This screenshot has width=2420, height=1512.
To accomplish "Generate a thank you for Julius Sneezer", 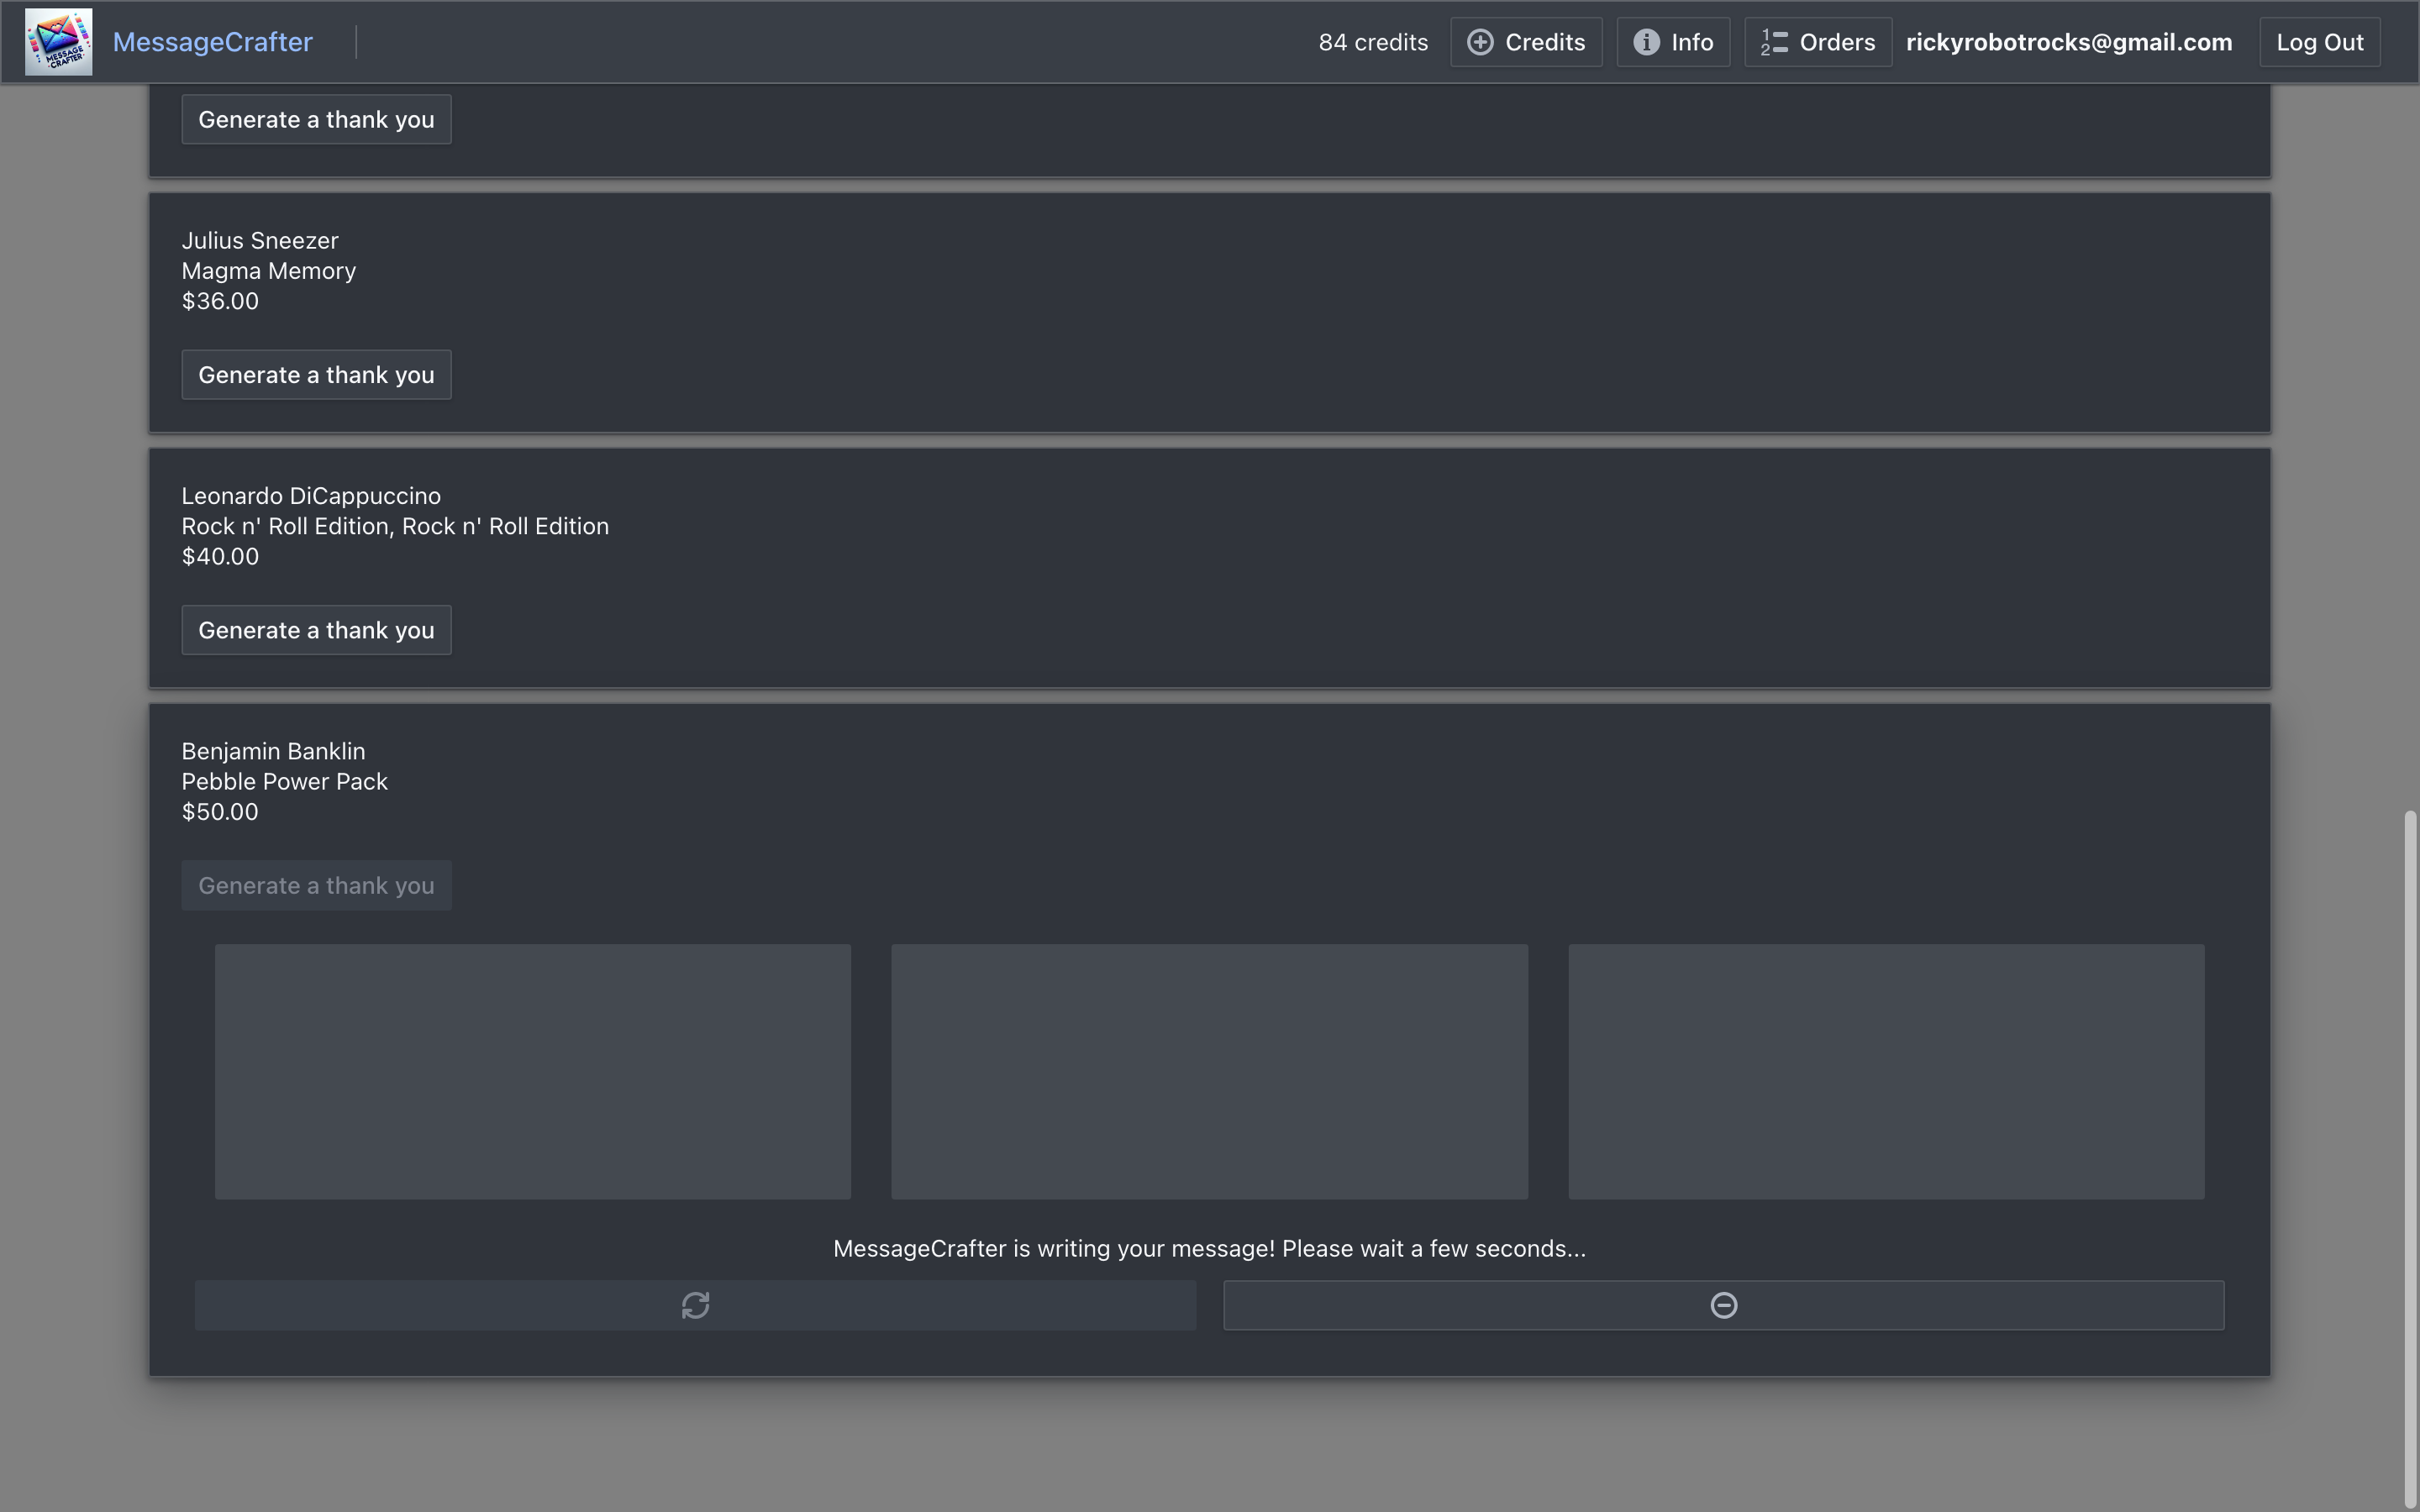I will 316,375.
